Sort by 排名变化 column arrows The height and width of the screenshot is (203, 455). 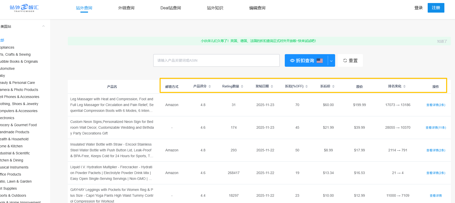coord(404,86)
